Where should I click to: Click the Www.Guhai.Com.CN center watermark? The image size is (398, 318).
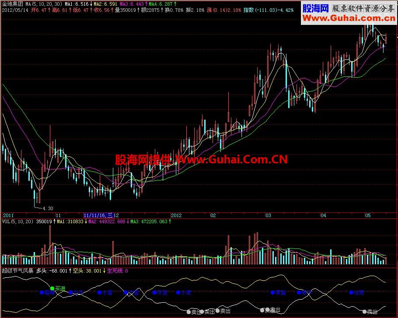tap(231, 159)
